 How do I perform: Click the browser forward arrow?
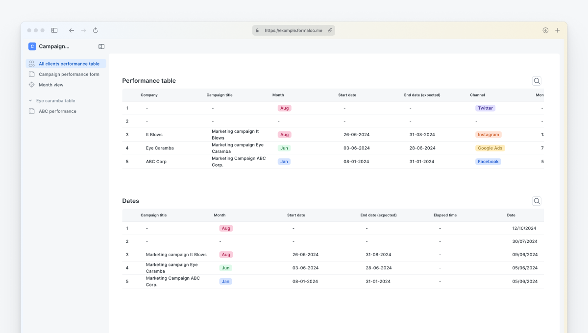(x=84, y=30)
